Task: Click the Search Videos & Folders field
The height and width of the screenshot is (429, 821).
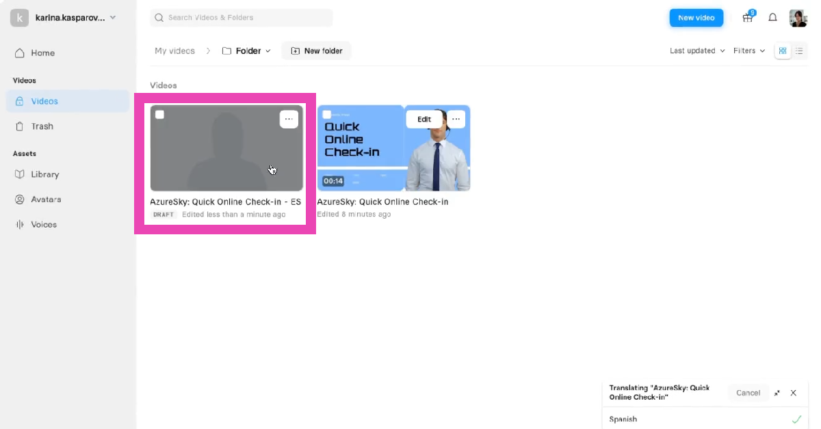Action: [x=242, y=18]
